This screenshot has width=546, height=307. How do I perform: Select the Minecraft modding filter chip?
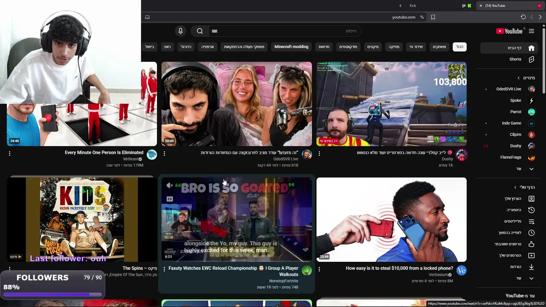pos(291,47)
